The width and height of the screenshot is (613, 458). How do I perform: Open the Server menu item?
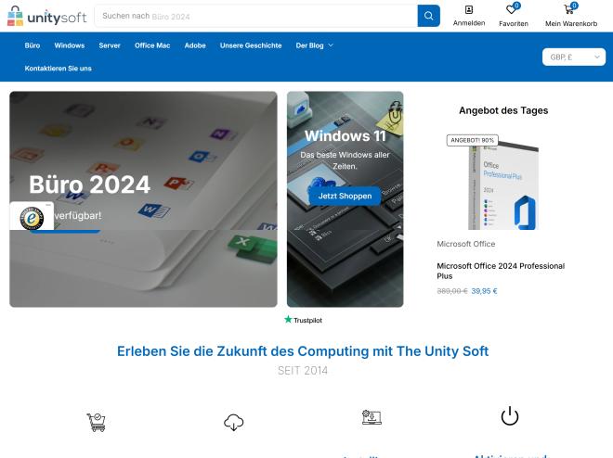[x=110, y=45]
